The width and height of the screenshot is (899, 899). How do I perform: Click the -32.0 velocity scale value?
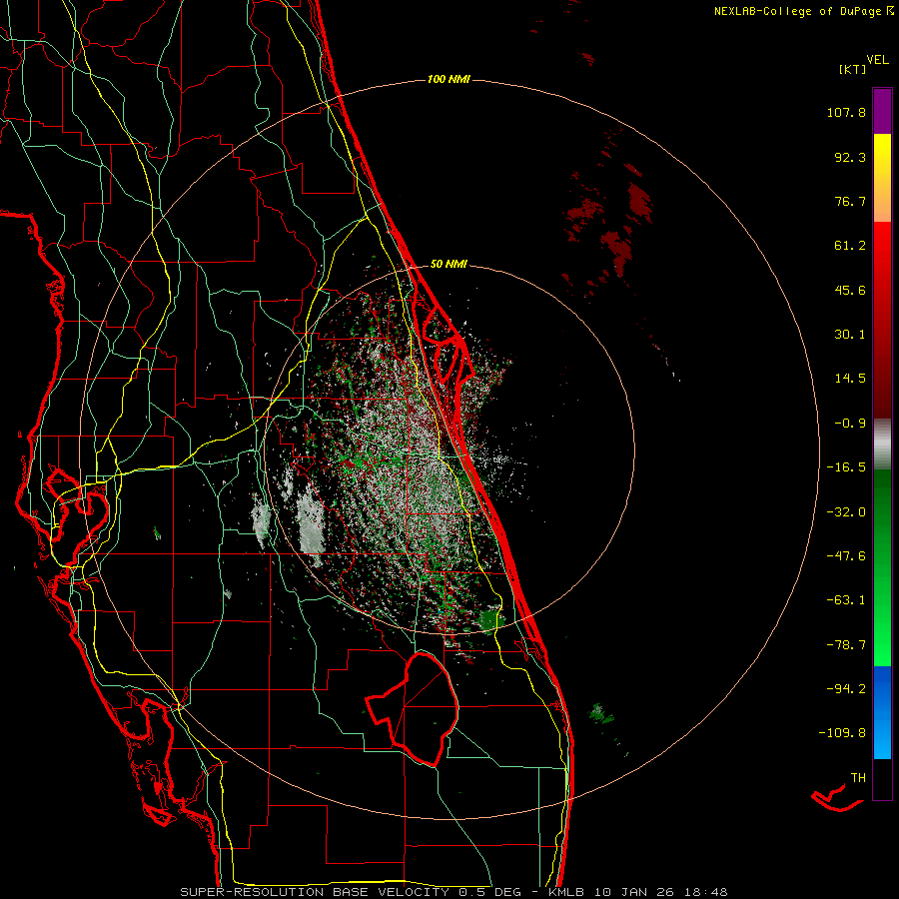[x=846, y=512]
